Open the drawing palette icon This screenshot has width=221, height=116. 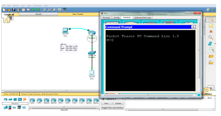pos(59,10)
